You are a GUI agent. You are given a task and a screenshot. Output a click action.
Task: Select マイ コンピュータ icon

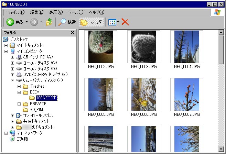13,51
